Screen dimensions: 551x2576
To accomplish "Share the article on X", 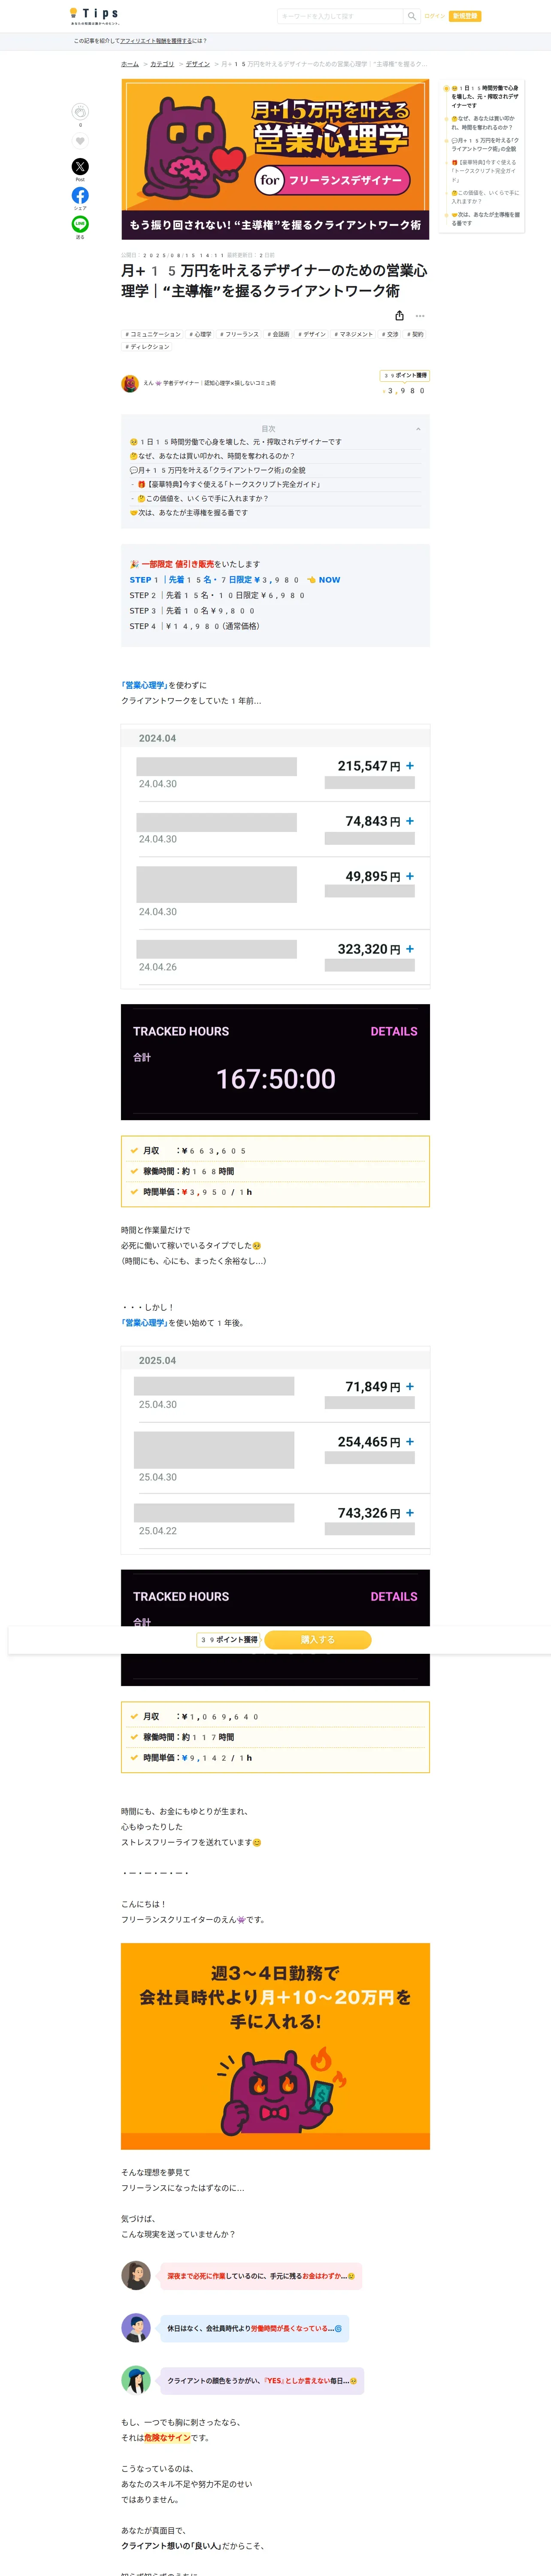I will point(80,166).
